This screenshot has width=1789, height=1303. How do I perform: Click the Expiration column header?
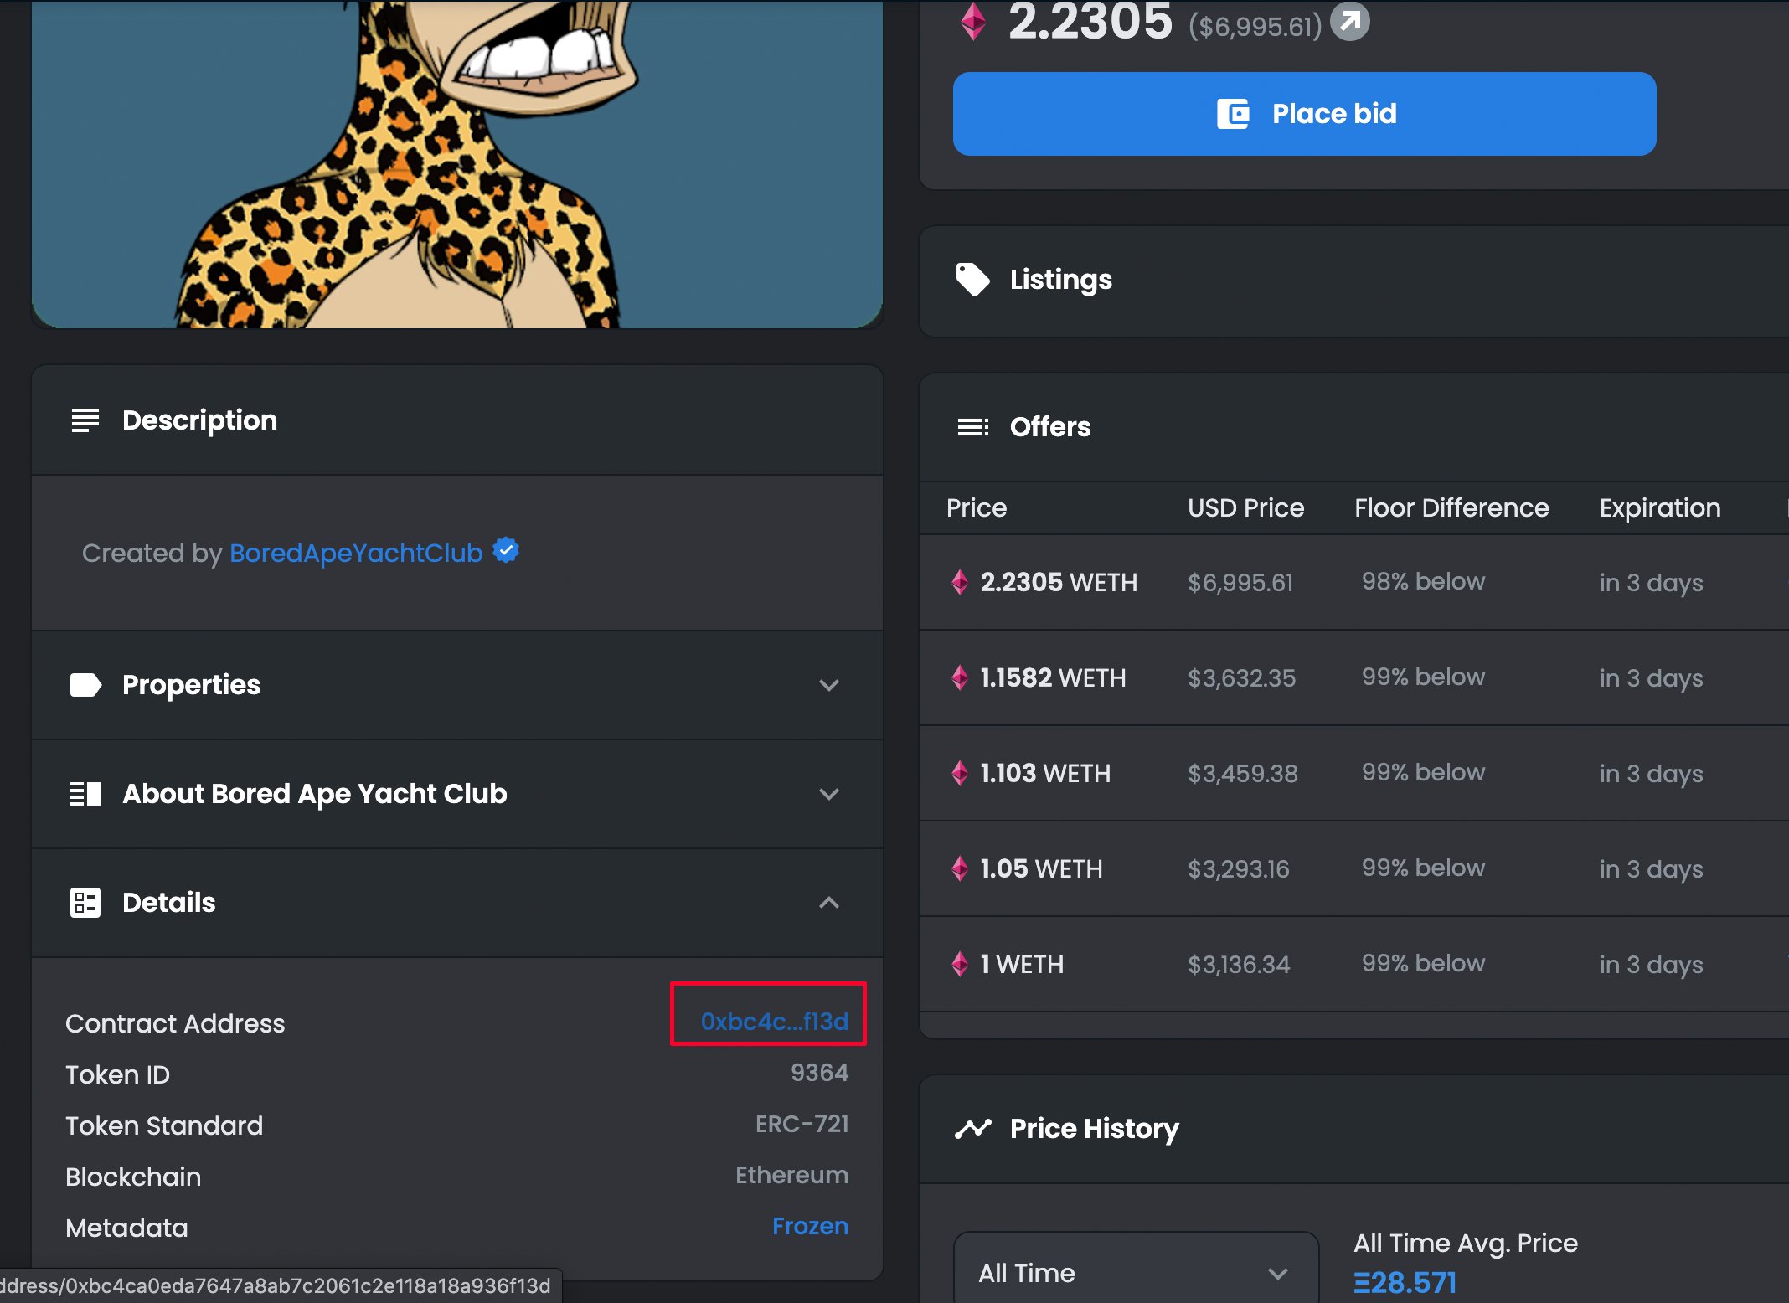coord(1660,507)
